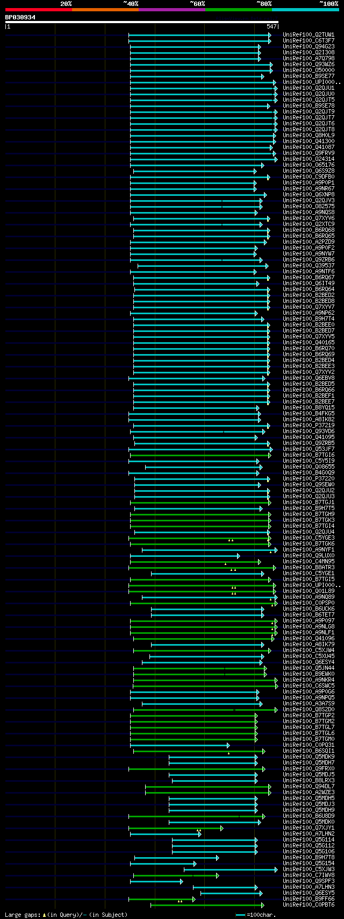Select the UniRef100_B7TGJ1 label
This screenshot has width=344, height=919.
309,503
